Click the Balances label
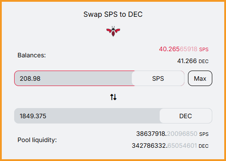 pos(32,55)
